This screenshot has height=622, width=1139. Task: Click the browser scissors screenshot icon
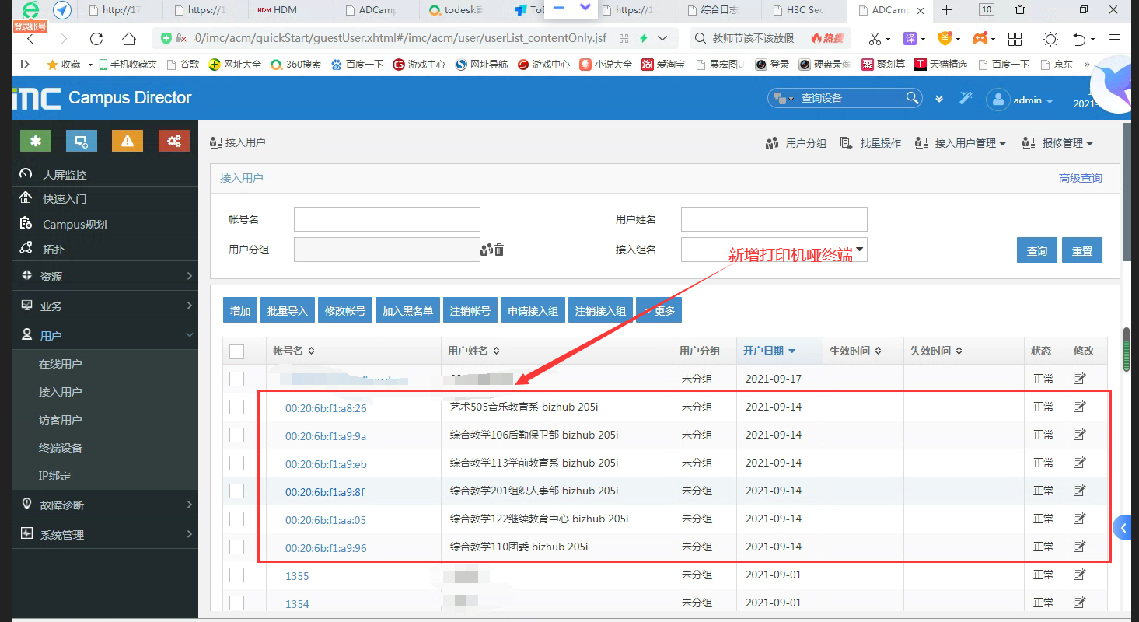875,39
